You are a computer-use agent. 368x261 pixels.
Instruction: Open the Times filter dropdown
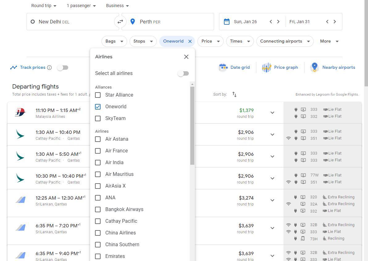240,41
